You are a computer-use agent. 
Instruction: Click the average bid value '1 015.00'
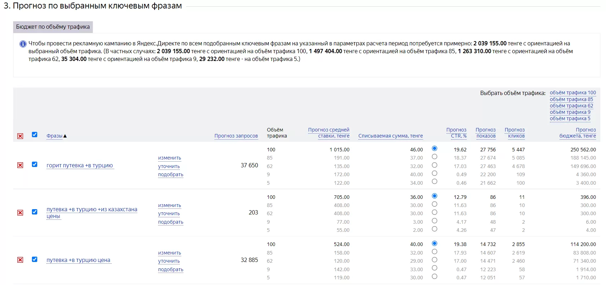339,150
